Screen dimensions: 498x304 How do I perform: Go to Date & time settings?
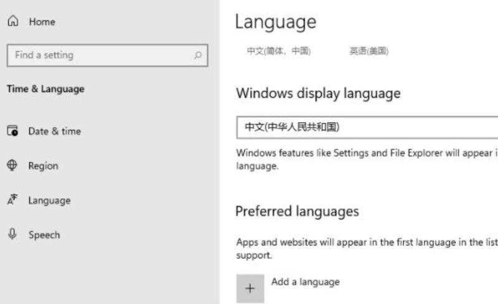click(54, 131)
